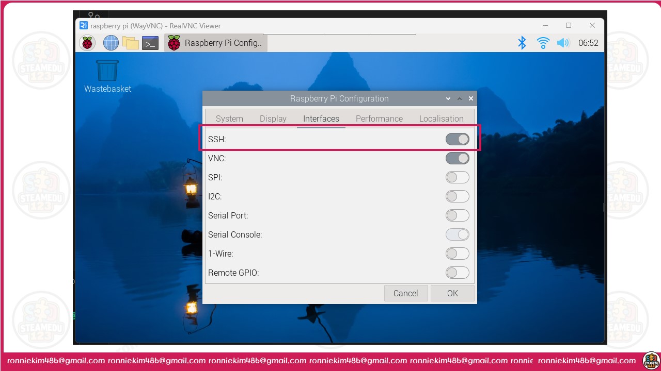Close the RealVNC Viewer window
Screen dimensions: 661x371
tap(592, 25)
